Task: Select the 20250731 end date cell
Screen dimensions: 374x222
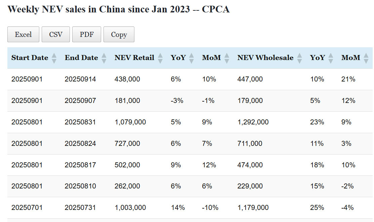Action: [x=80, y=208]
